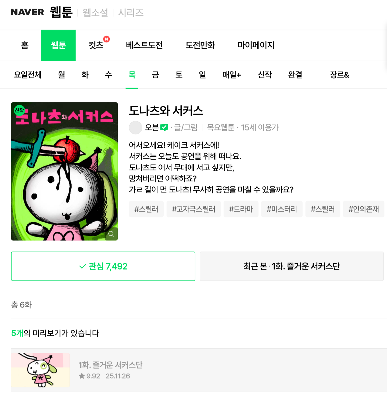The image size is (387, 396).
Task: Open the 도나츠와 서커스 cover image
Action: coord(64,171)
